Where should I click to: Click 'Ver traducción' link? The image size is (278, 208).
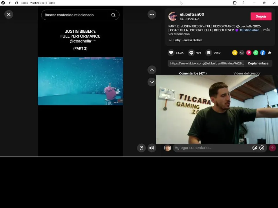click(x=179, y=34)
